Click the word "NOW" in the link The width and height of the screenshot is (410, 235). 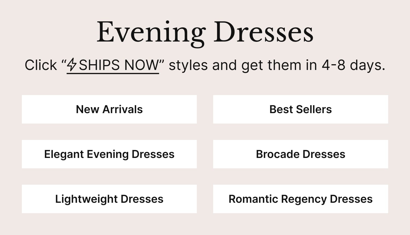tap(141, 65)
